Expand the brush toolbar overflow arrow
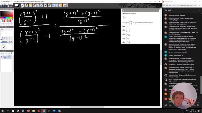202x113 pixels. point(67,5)
